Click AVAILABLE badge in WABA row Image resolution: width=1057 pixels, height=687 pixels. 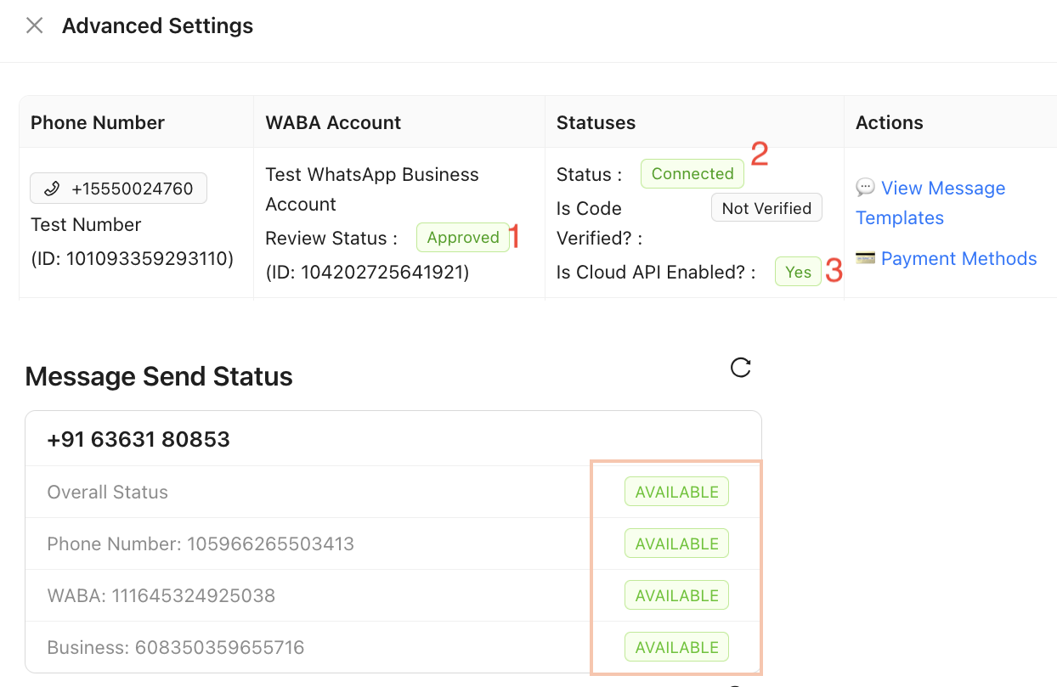pos(677,595)
